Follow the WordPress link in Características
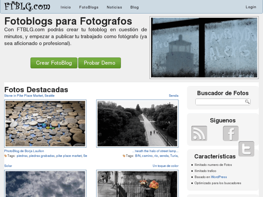Image resolution: width=263 pixels, height=197 pixels. tap(219, 177)
